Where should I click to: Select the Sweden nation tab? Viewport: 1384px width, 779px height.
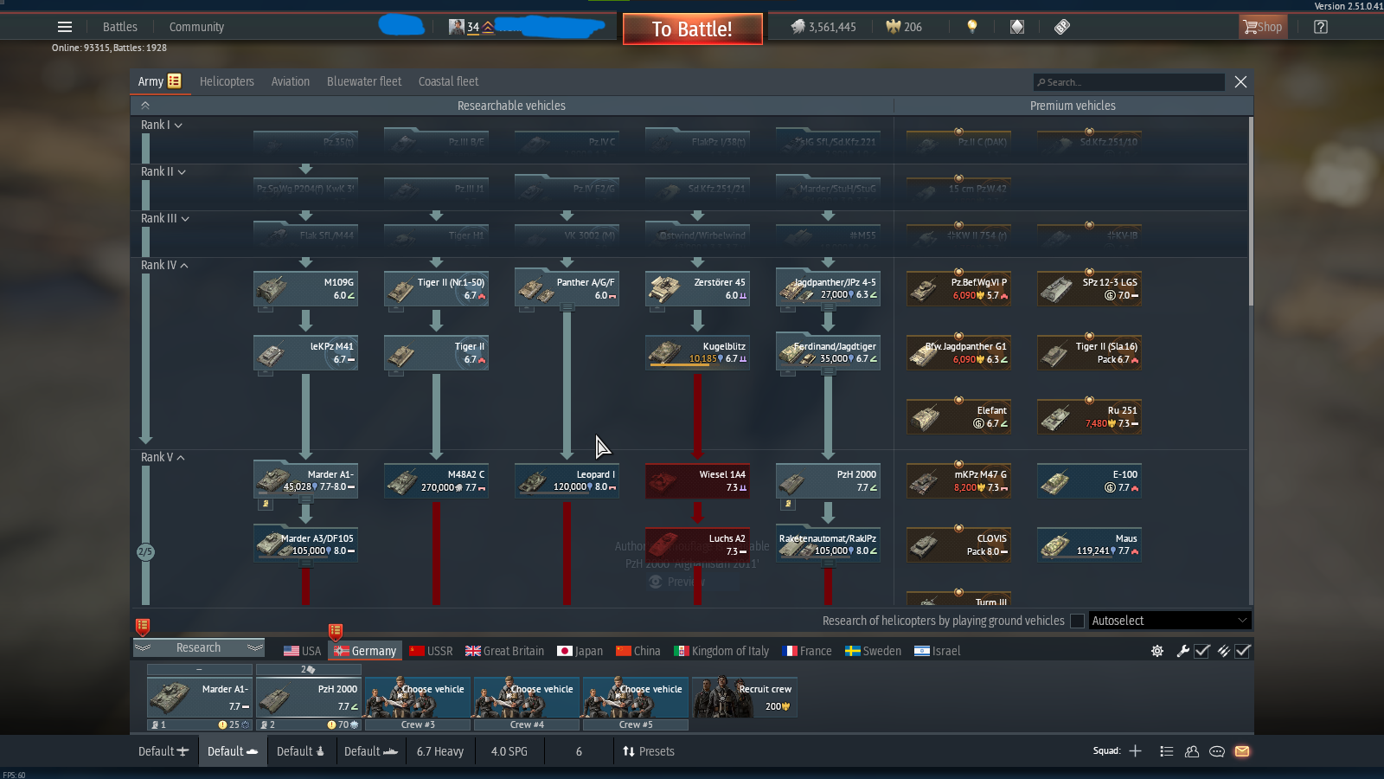873,651
